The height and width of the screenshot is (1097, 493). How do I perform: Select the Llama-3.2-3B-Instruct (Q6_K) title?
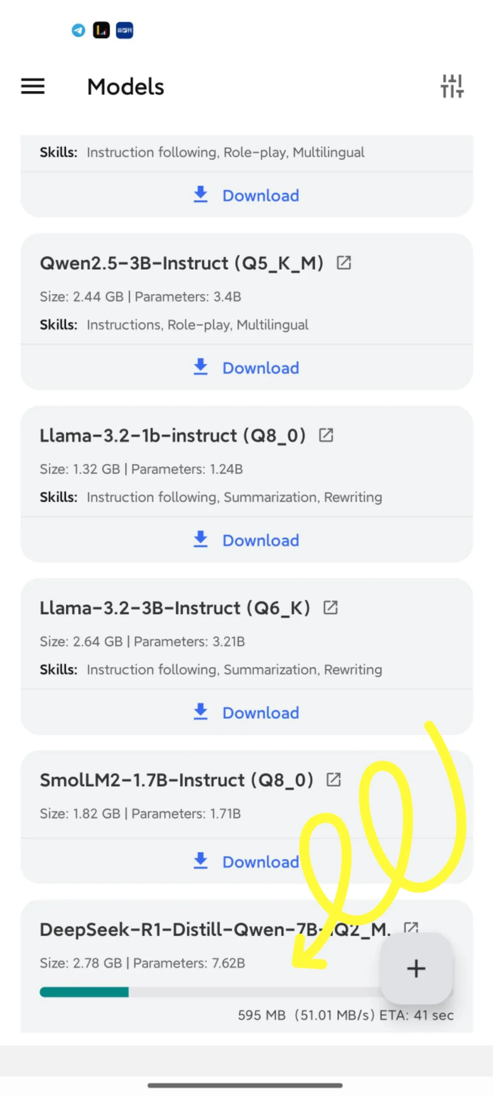[x=175, y=608]
